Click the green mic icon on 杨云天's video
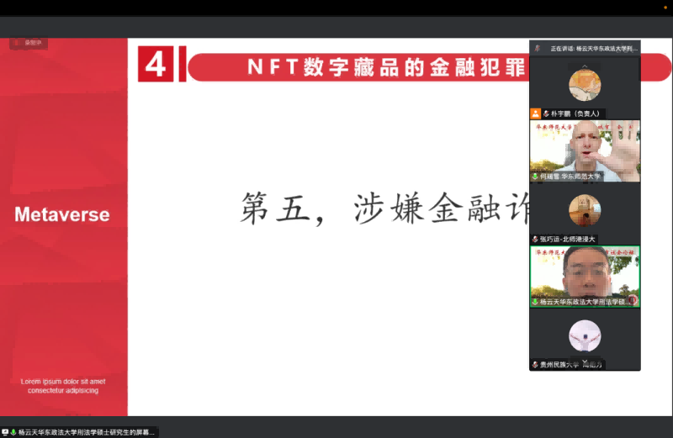The width and height of the screenshot is (673, 438). (535, 301)
